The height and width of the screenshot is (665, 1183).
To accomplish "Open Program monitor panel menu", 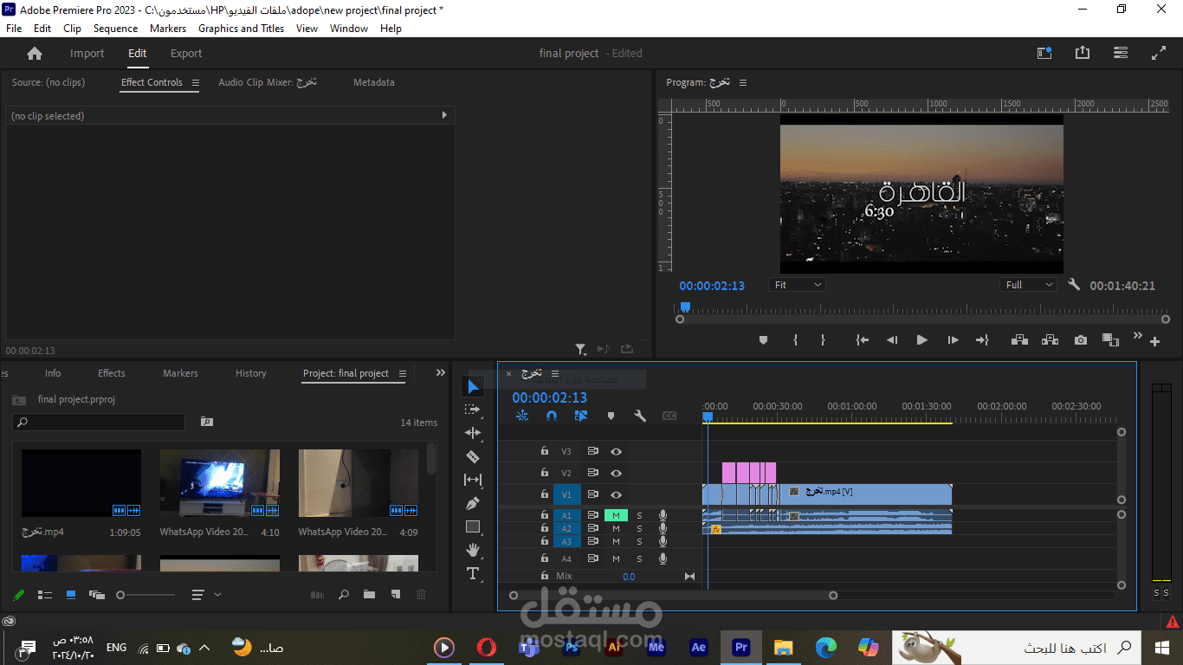I will (x=743, y=83).
